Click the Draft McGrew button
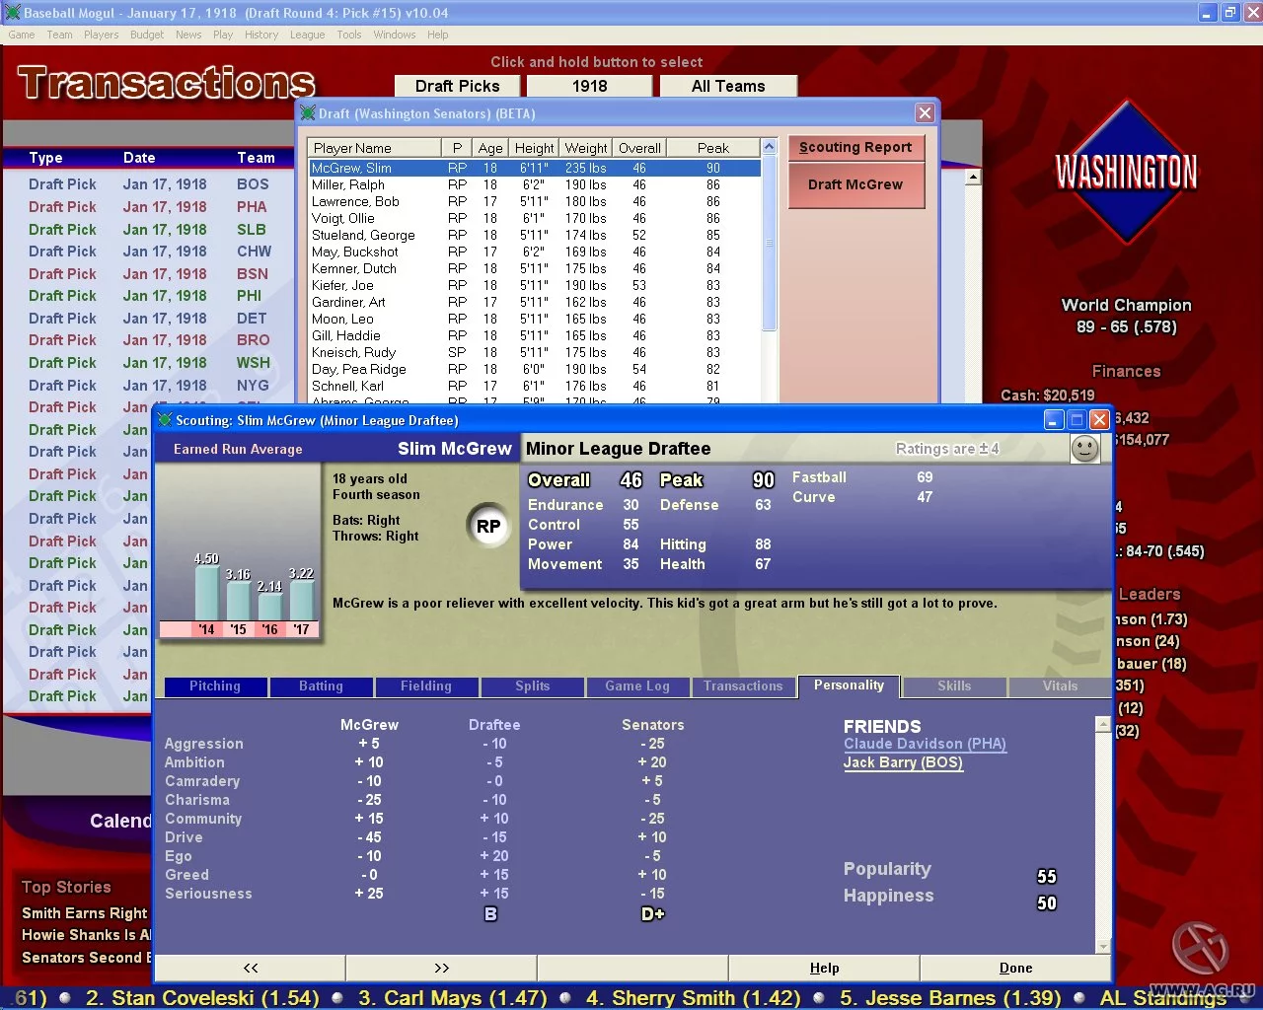This screenshot has width=1263, height=1010. click(x=855, y=184)
